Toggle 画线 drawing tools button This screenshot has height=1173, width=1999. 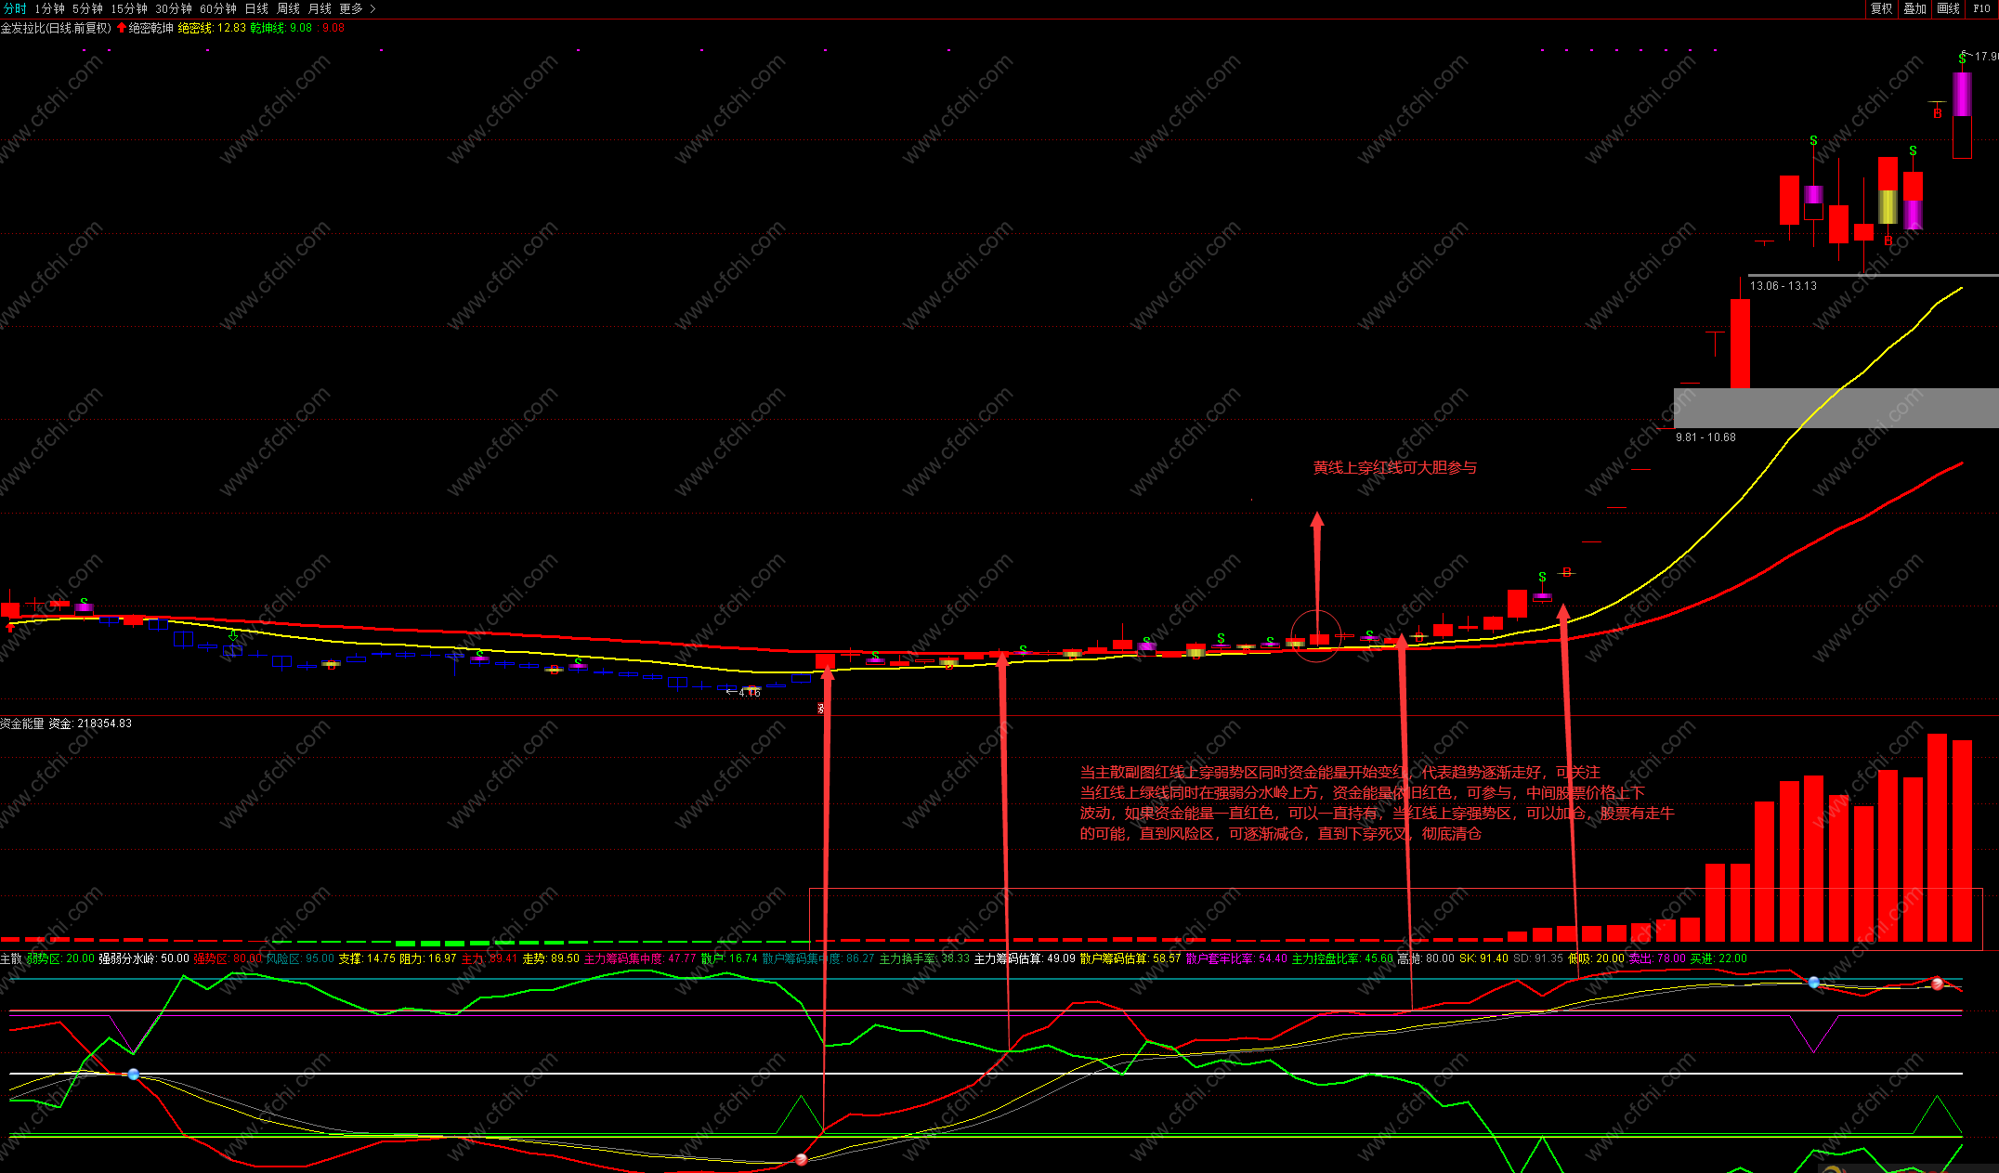[1948, 8]
